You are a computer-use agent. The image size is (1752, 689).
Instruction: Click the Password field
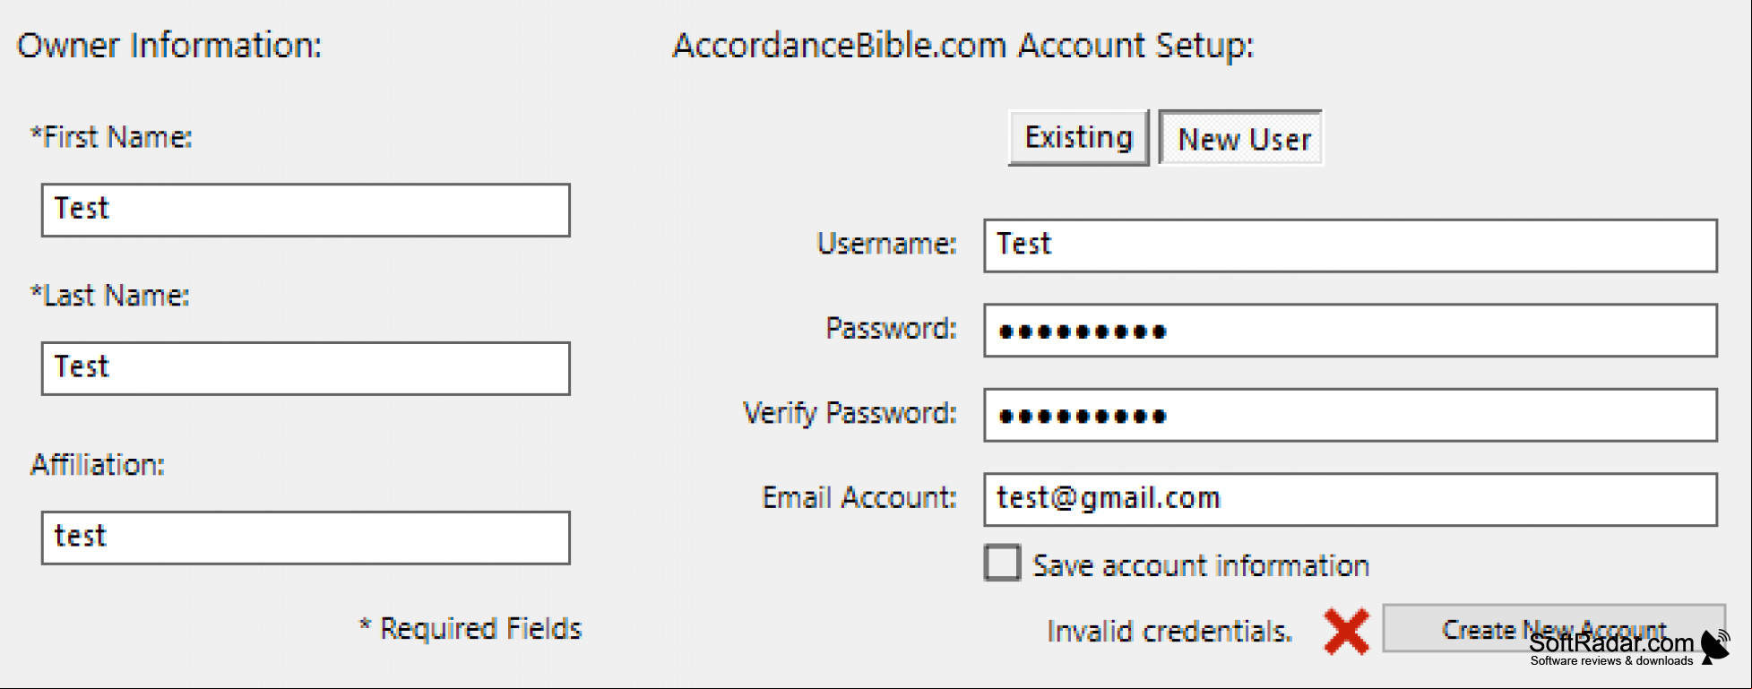pyautogui.click(x=1351, y=331)
